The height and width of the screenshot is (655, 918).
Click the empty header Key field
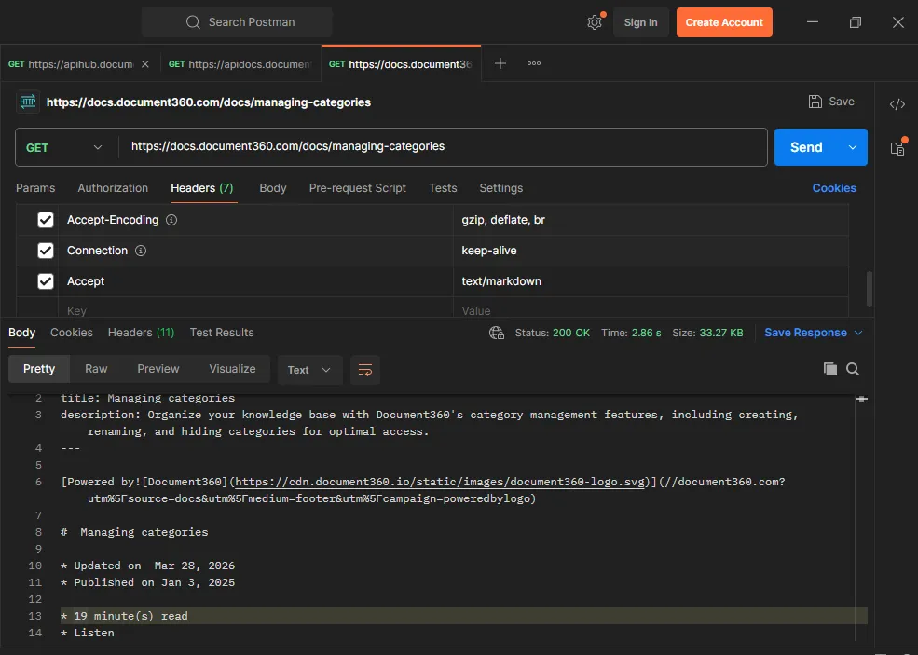(x=255, y=309)
